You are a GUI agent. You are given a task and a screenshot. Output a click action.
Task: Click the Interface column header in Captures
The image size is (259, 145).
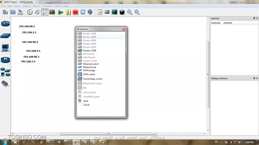228,23
